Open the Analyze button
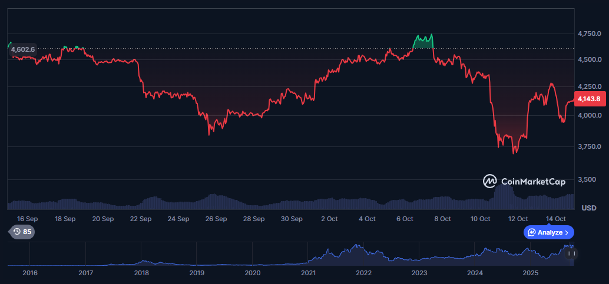Screen dimensions: 609x284 point(548,232)
